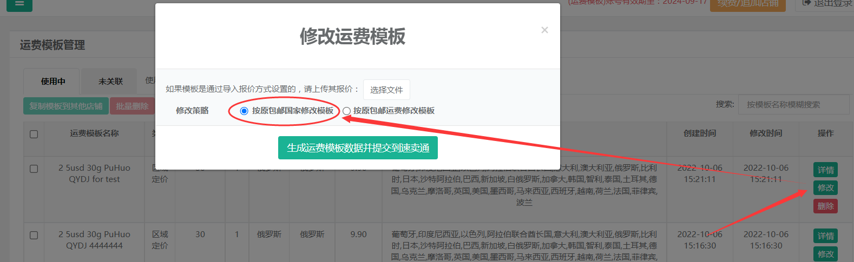Focus the 按模板名称模糊搜索 search field
Screen dimensions: 854x262
pyautogui.click(x=793, y=104)
